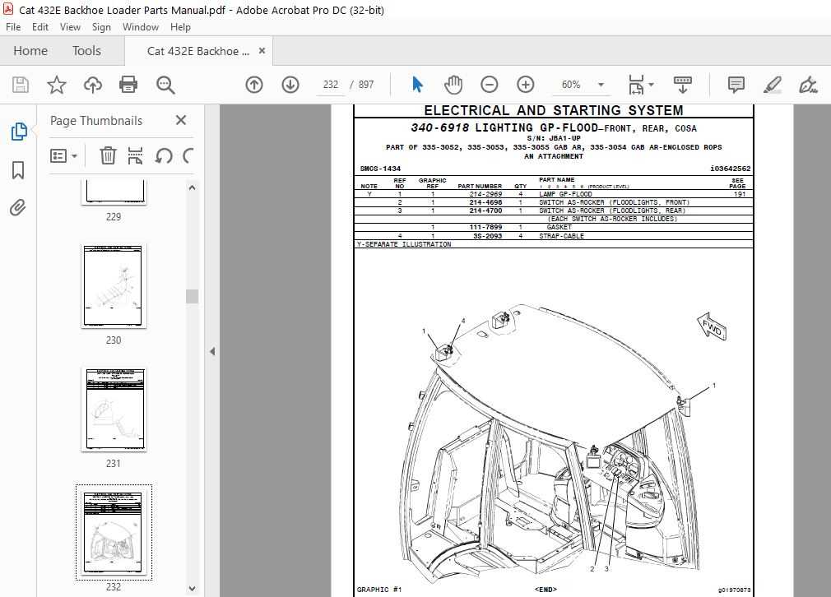Go to the next page
This screenshot has height=597, width=831.
290,85
